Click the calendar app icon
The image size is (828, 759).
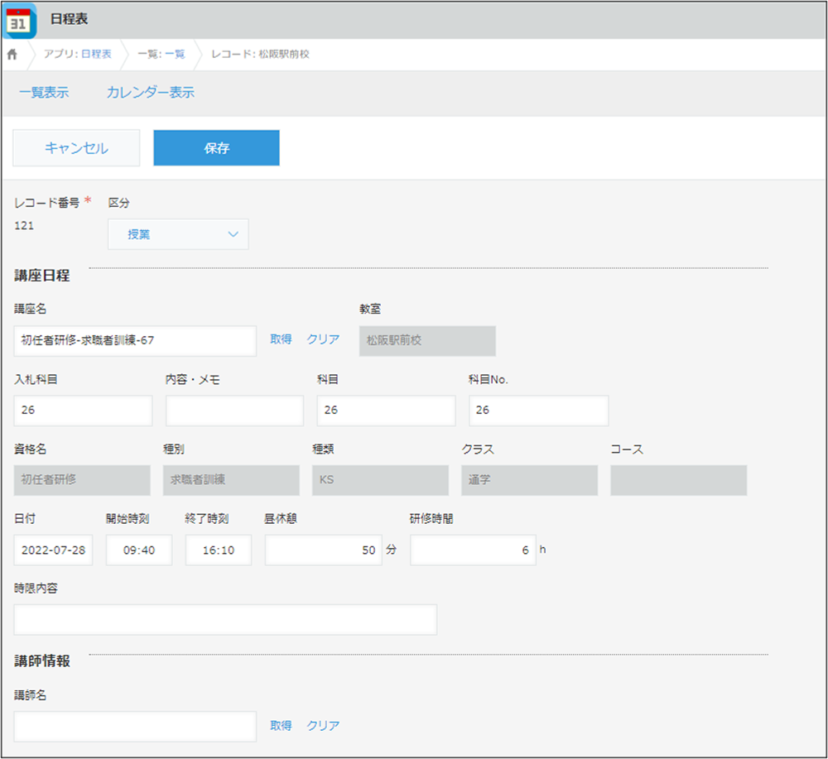(20, 21)
